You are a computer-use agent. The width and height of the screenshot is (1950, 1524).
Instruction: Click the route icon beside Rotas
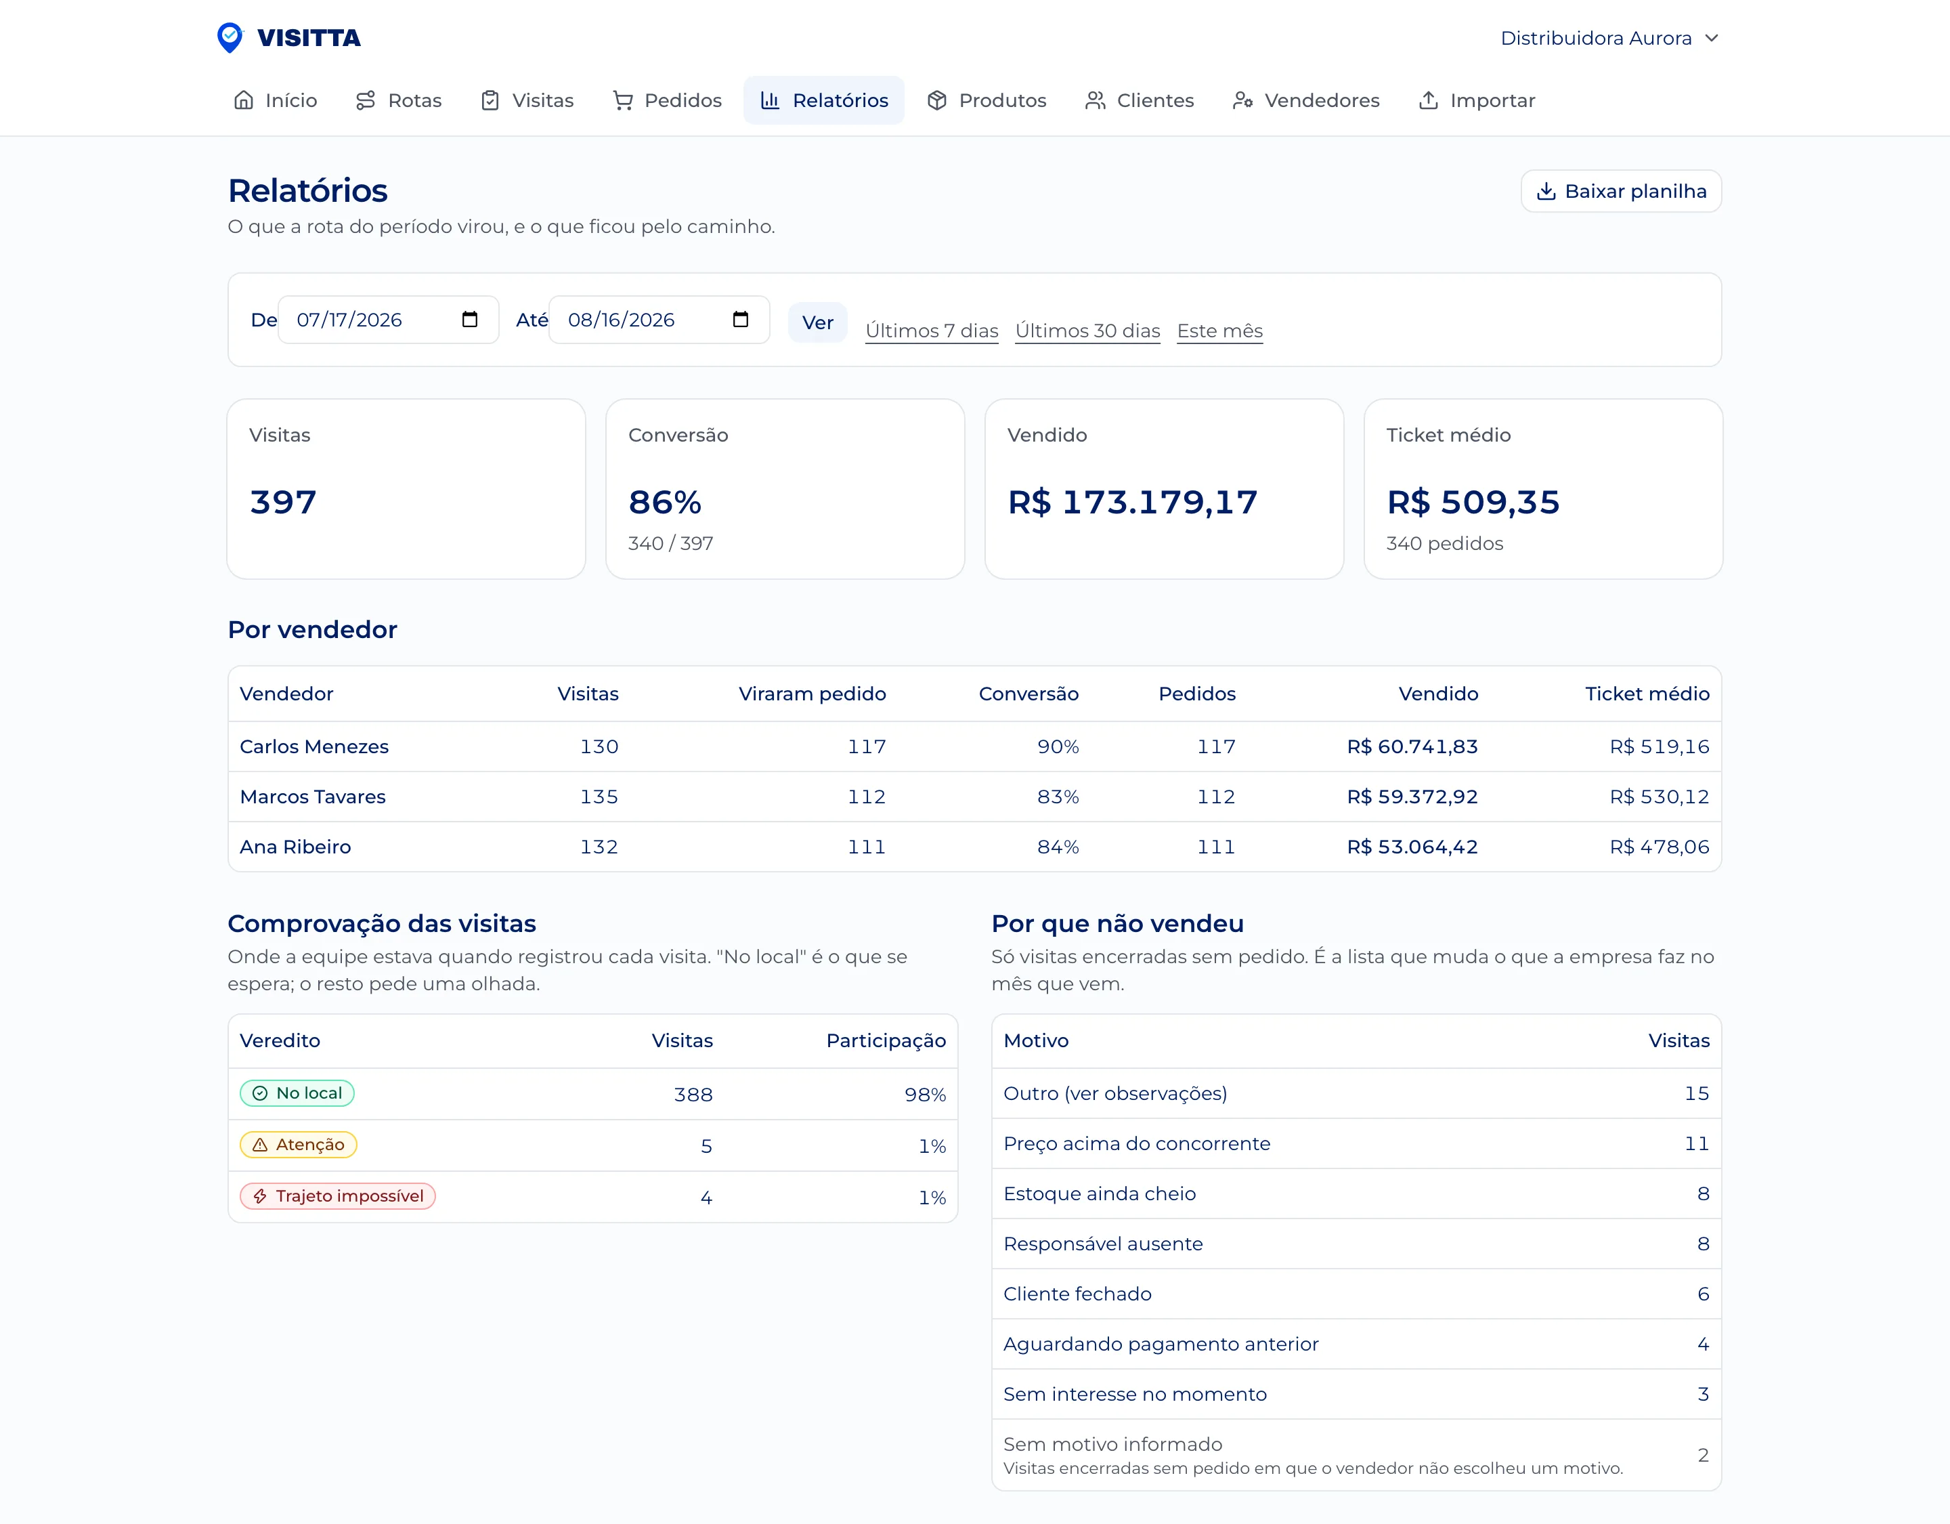click(365, 100)
